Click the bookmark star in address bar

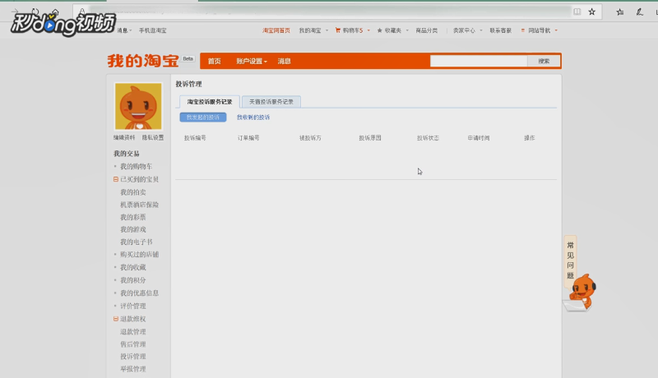click(x=591, y=12)
